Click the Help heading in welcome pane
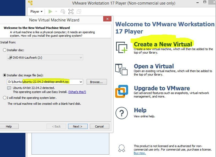Screen dimensions: 216x157 pyautogui.click(x=140, y=110)
